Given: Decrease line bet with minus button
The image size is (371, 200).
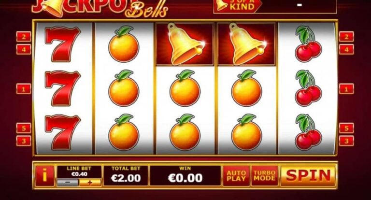Looking at the screenshot, I should tap(68, 183).
